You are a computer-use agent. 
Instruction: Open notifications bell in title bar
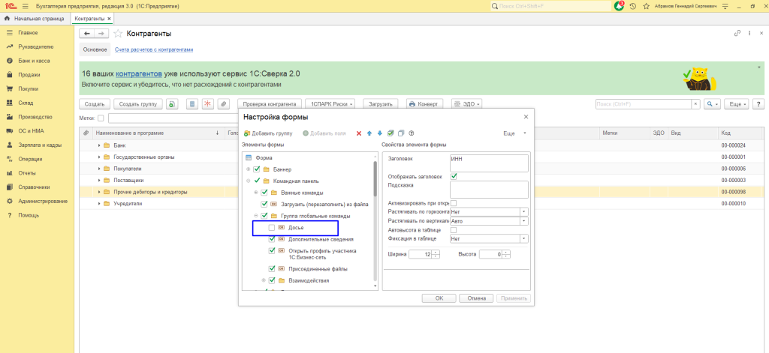pos(619,6)
